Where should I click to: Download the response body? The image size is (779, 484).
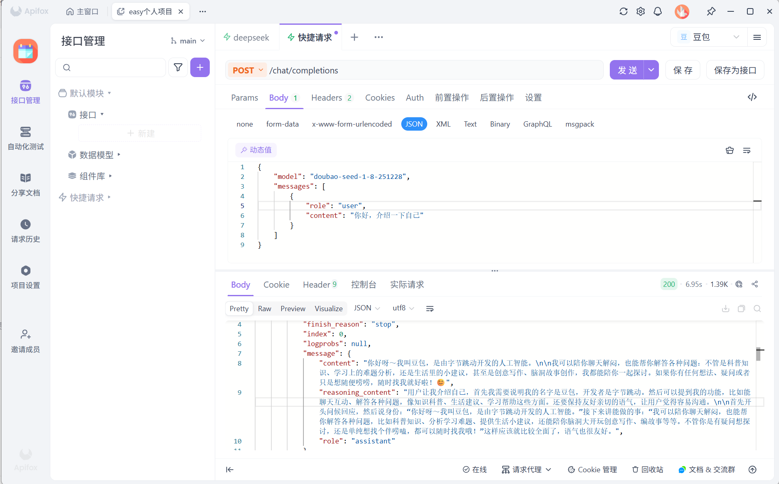(x=725, y=309)
